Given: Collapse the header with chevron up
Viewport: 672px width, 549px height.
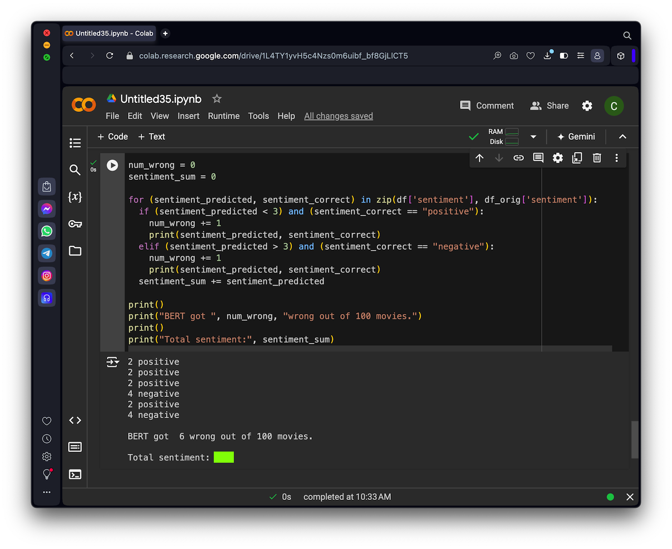Looking at the screenshot, I should pos(622,137).
